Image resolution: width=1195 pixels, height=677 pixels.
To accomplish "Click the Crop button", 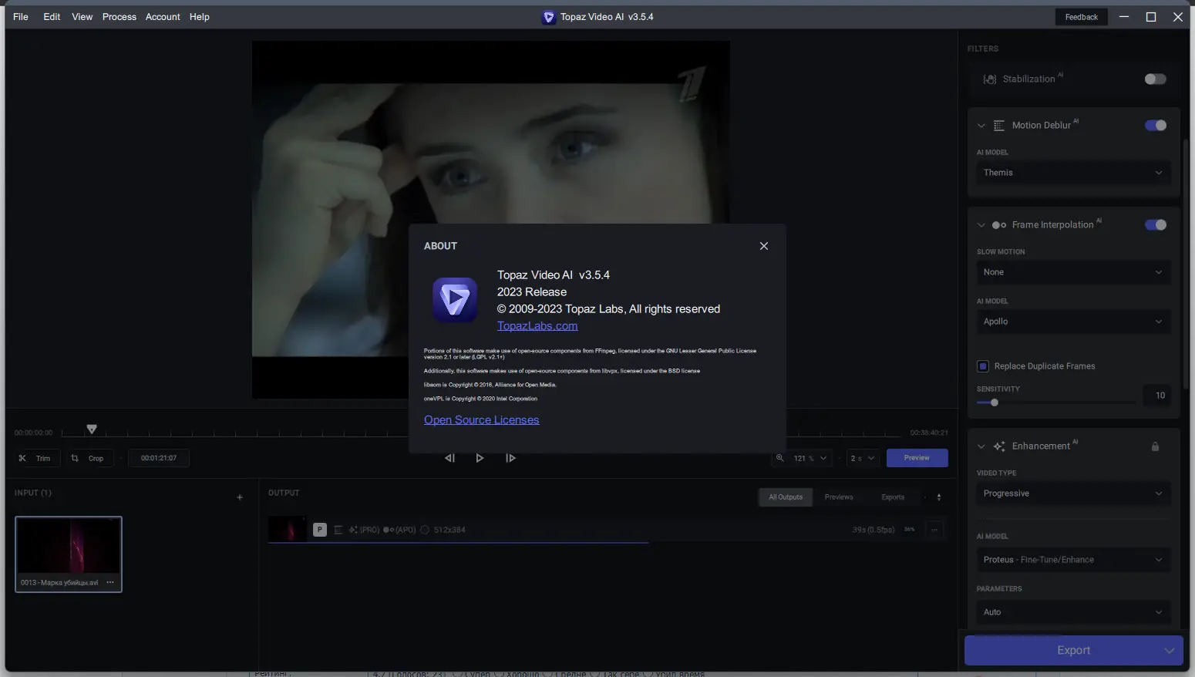I will 89,458.
